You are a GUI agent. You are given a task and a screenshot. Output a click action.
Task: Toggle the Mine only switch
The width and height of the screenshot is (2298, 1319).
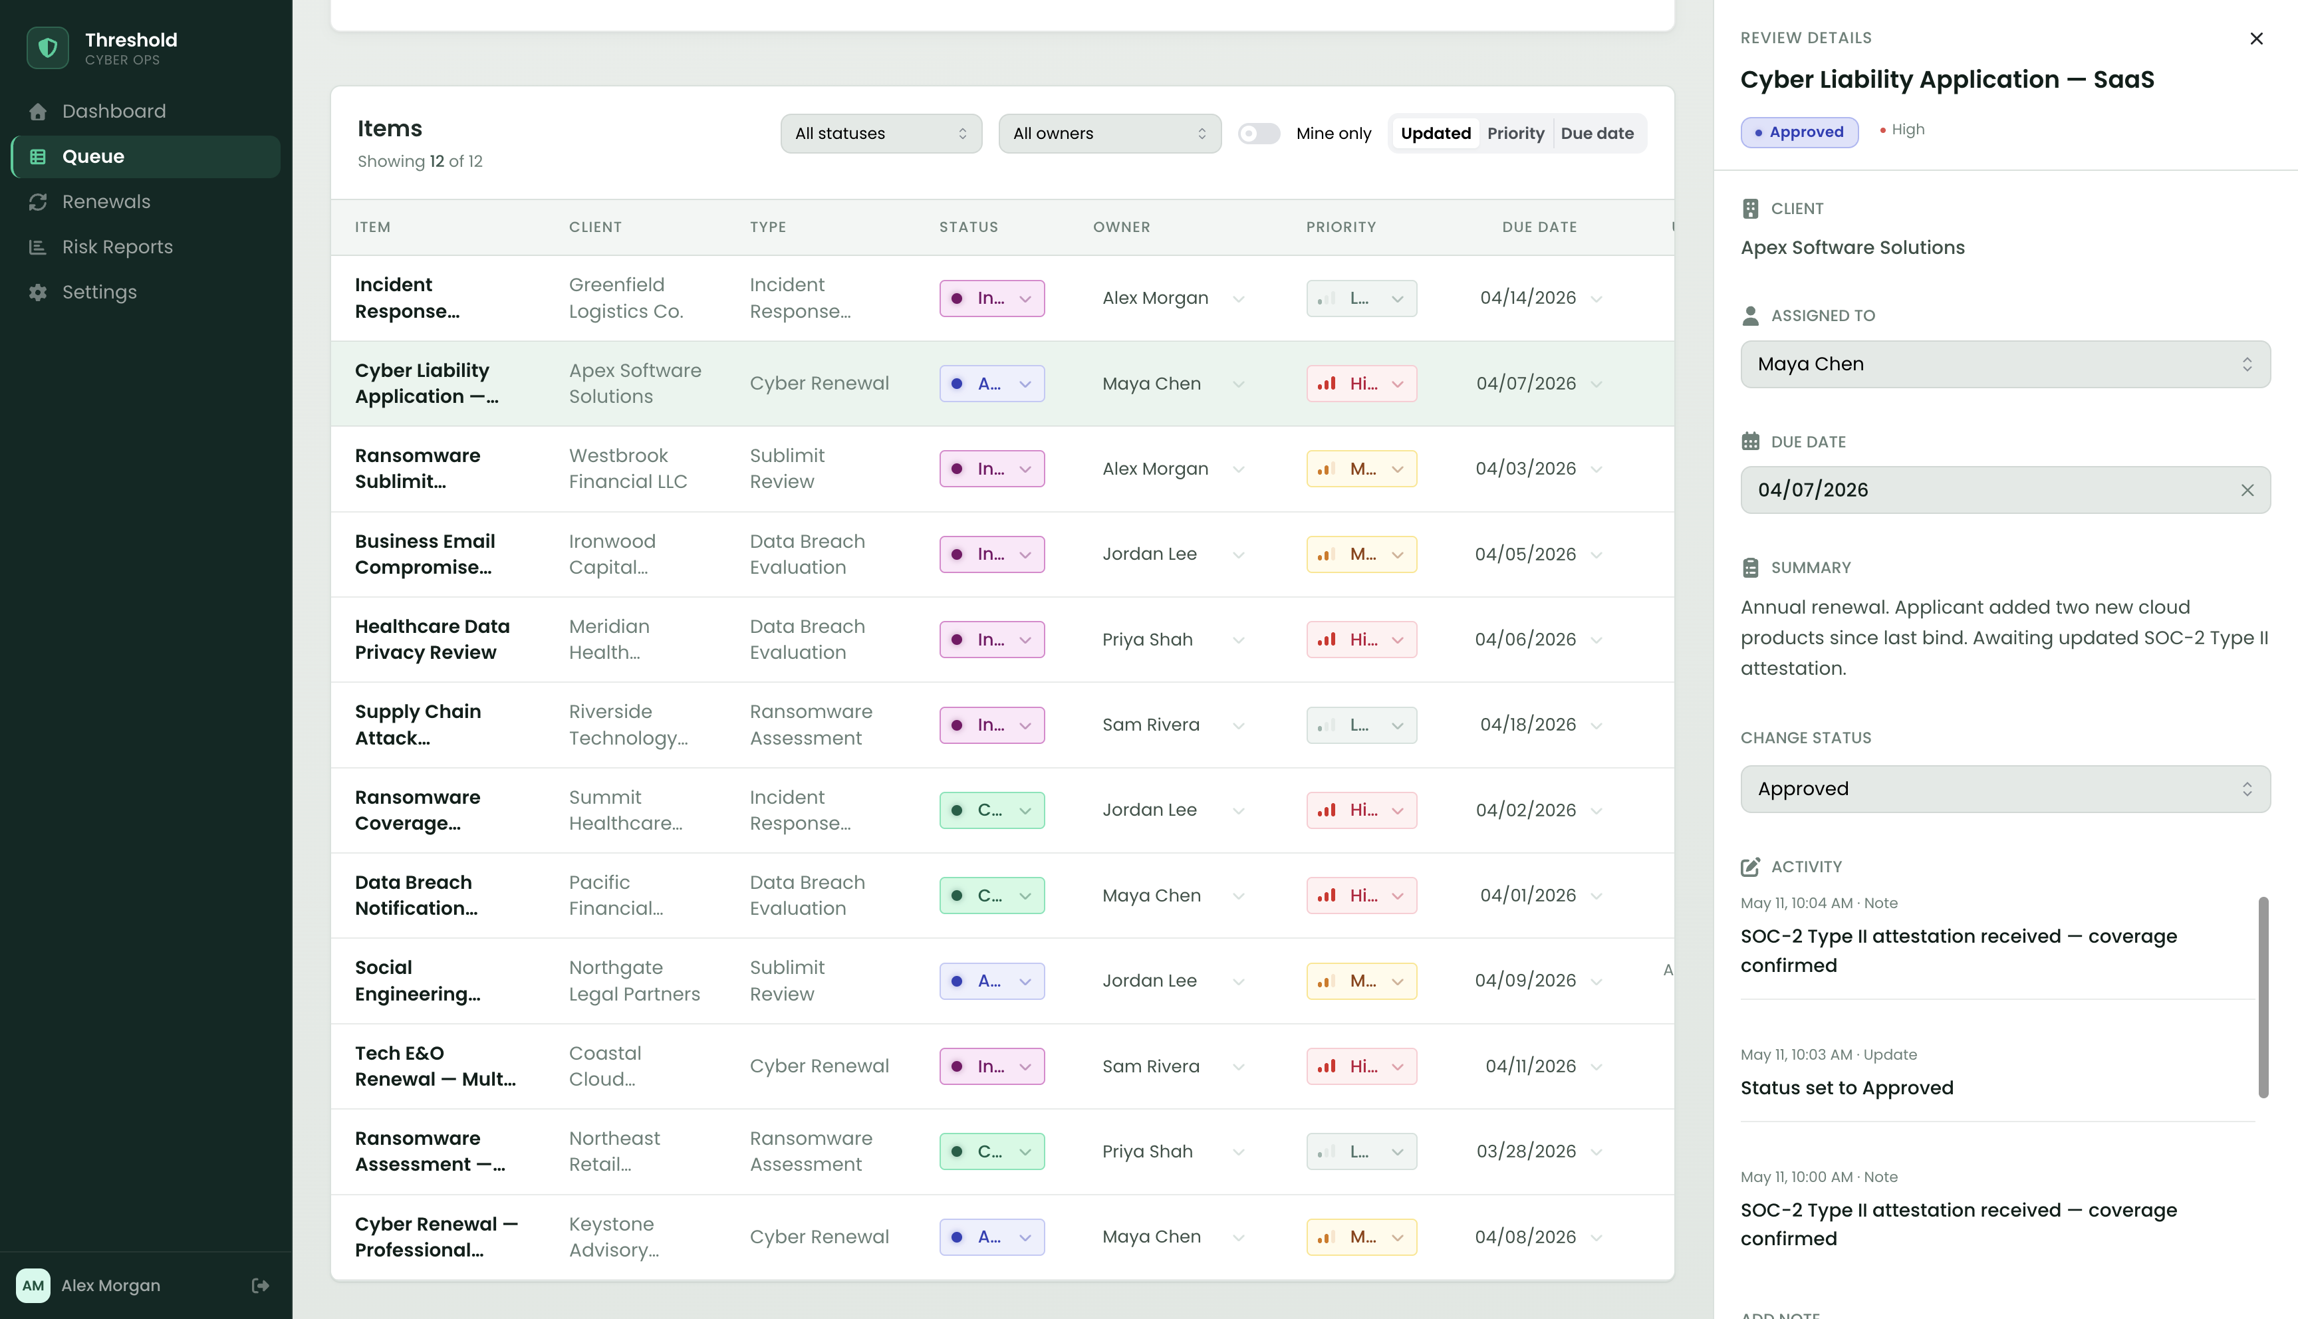[1259, 133]
